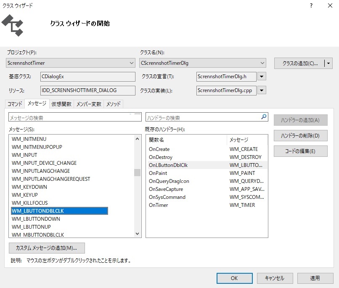
Task: Select WM_INPUT message
Action: coord(24,155)
